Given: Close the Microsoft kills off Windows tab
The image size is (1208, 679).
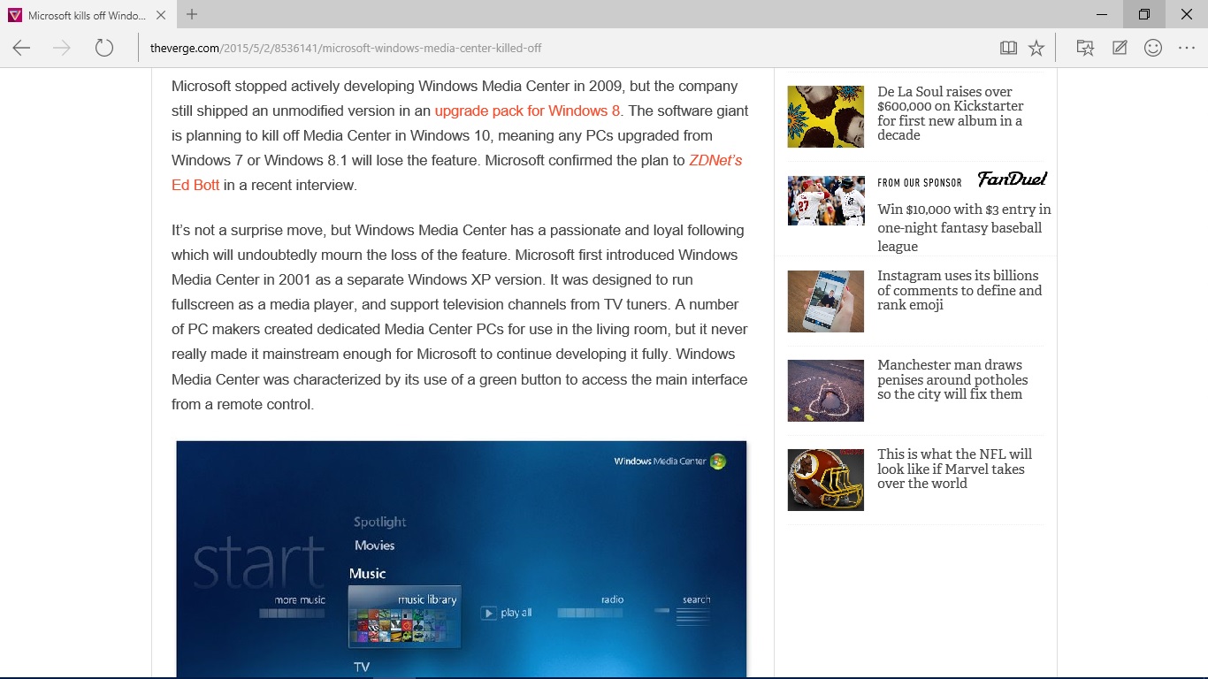Looking at the screenshot, I should (160, 15).
